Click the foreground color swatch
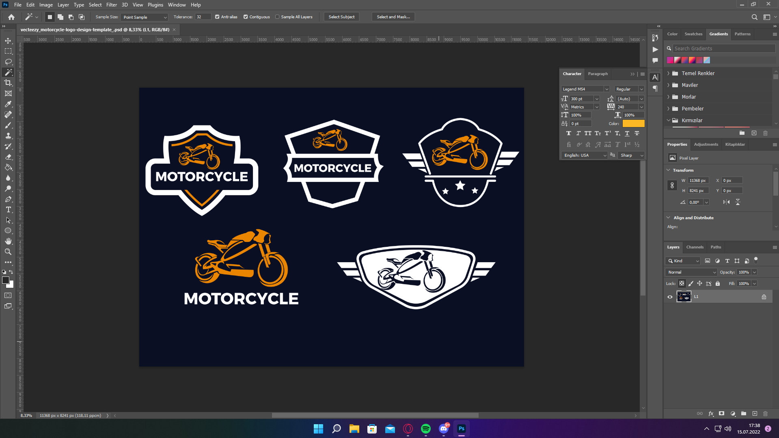 [x=6, y=280]
